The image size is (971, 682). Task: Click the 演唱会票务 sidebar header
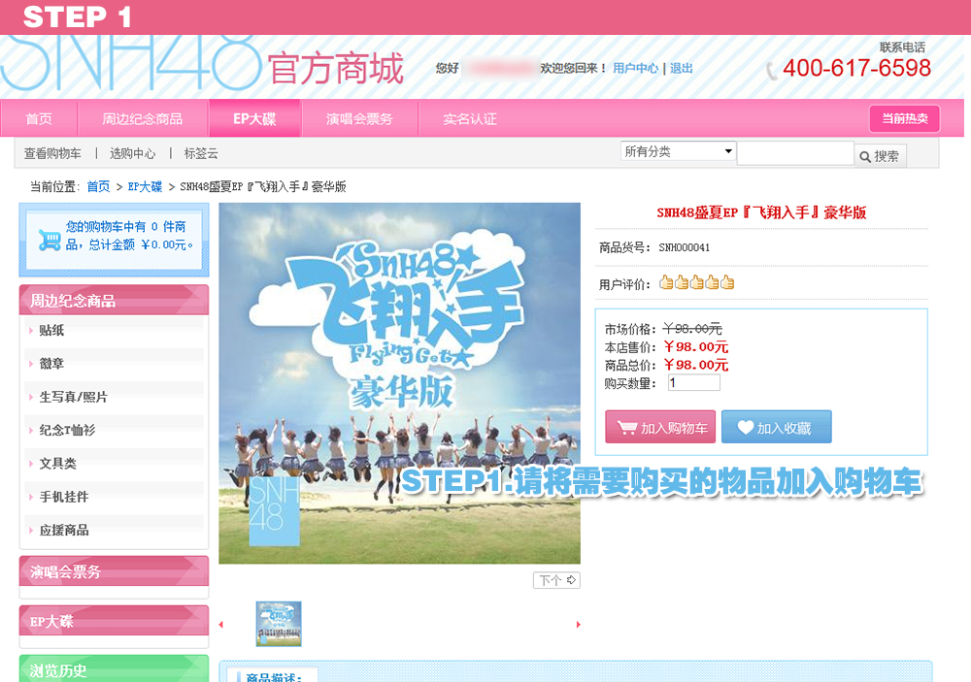coord(114,571)
